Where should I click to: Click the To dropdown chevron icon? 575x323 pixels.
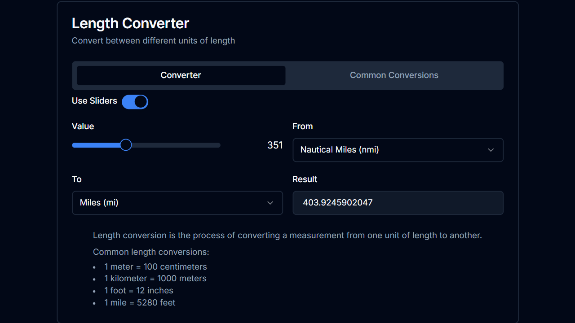(270, 203)
